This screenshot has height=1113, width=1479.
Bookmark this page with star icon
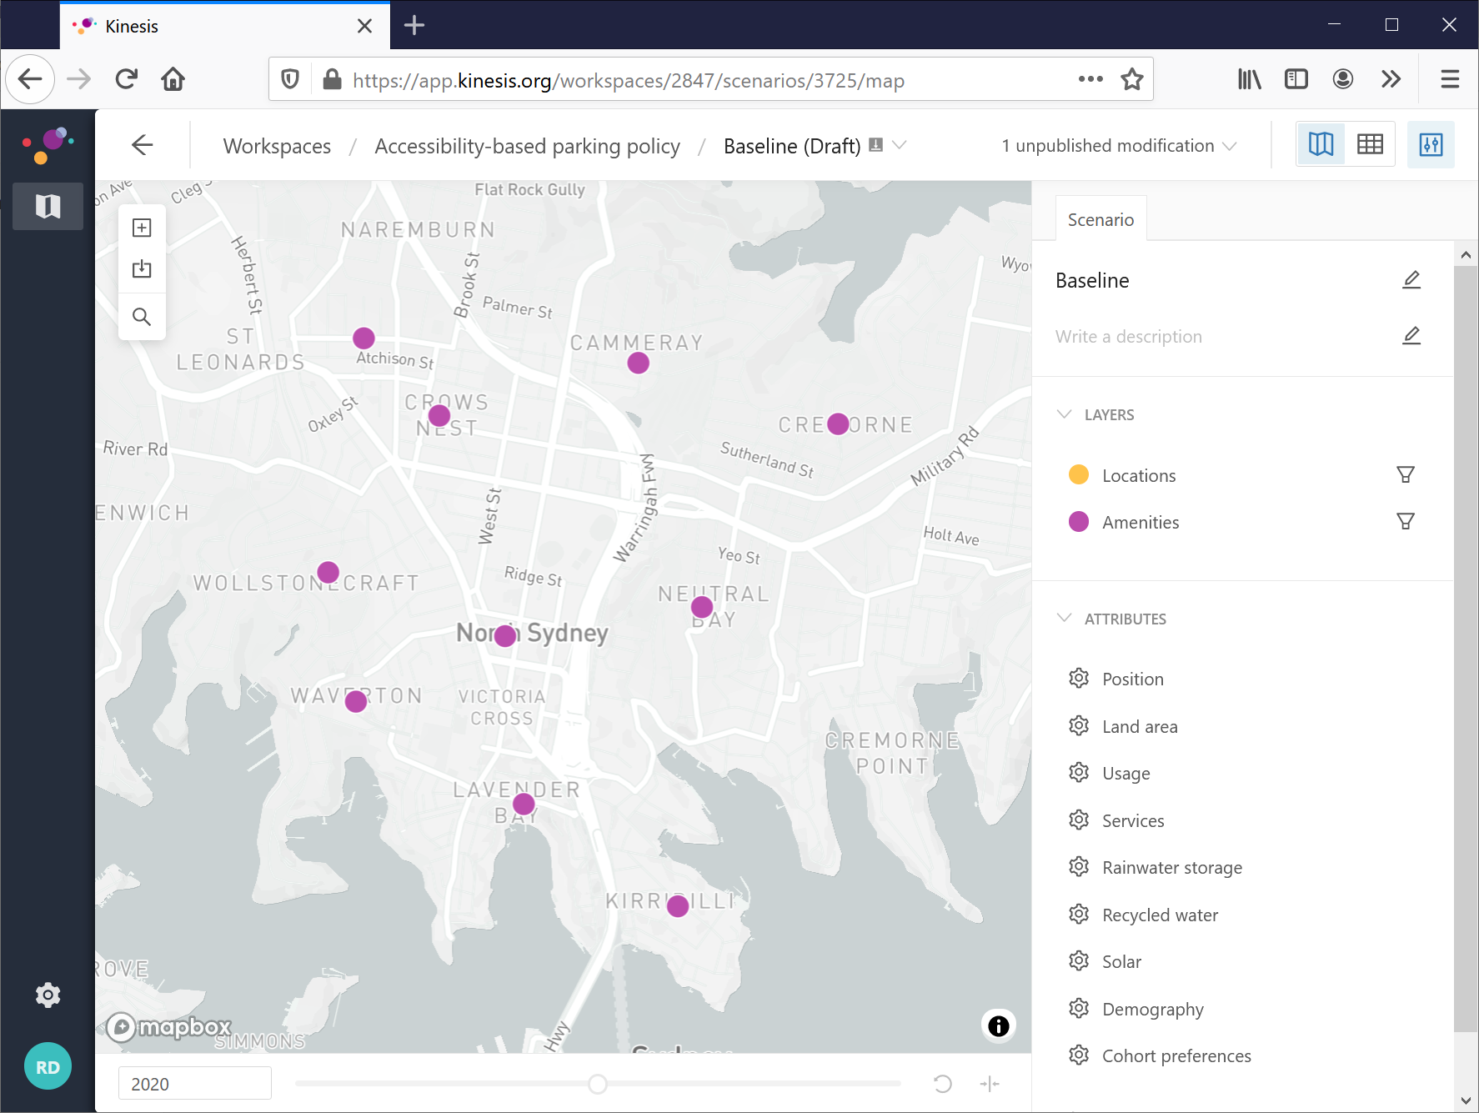1131,79
